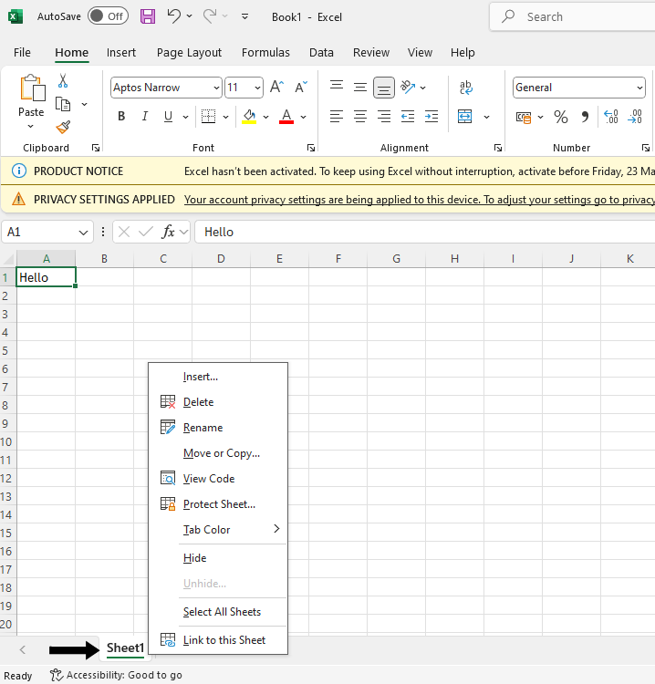The width and height of the screenshot is (655, 684).
Task: Toggle Bold formatting
Action: tap(121, 117)
